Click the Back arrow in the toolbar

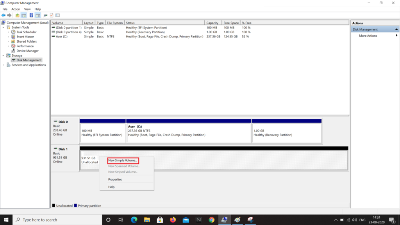pyautogui.click(x=3, y=15)
